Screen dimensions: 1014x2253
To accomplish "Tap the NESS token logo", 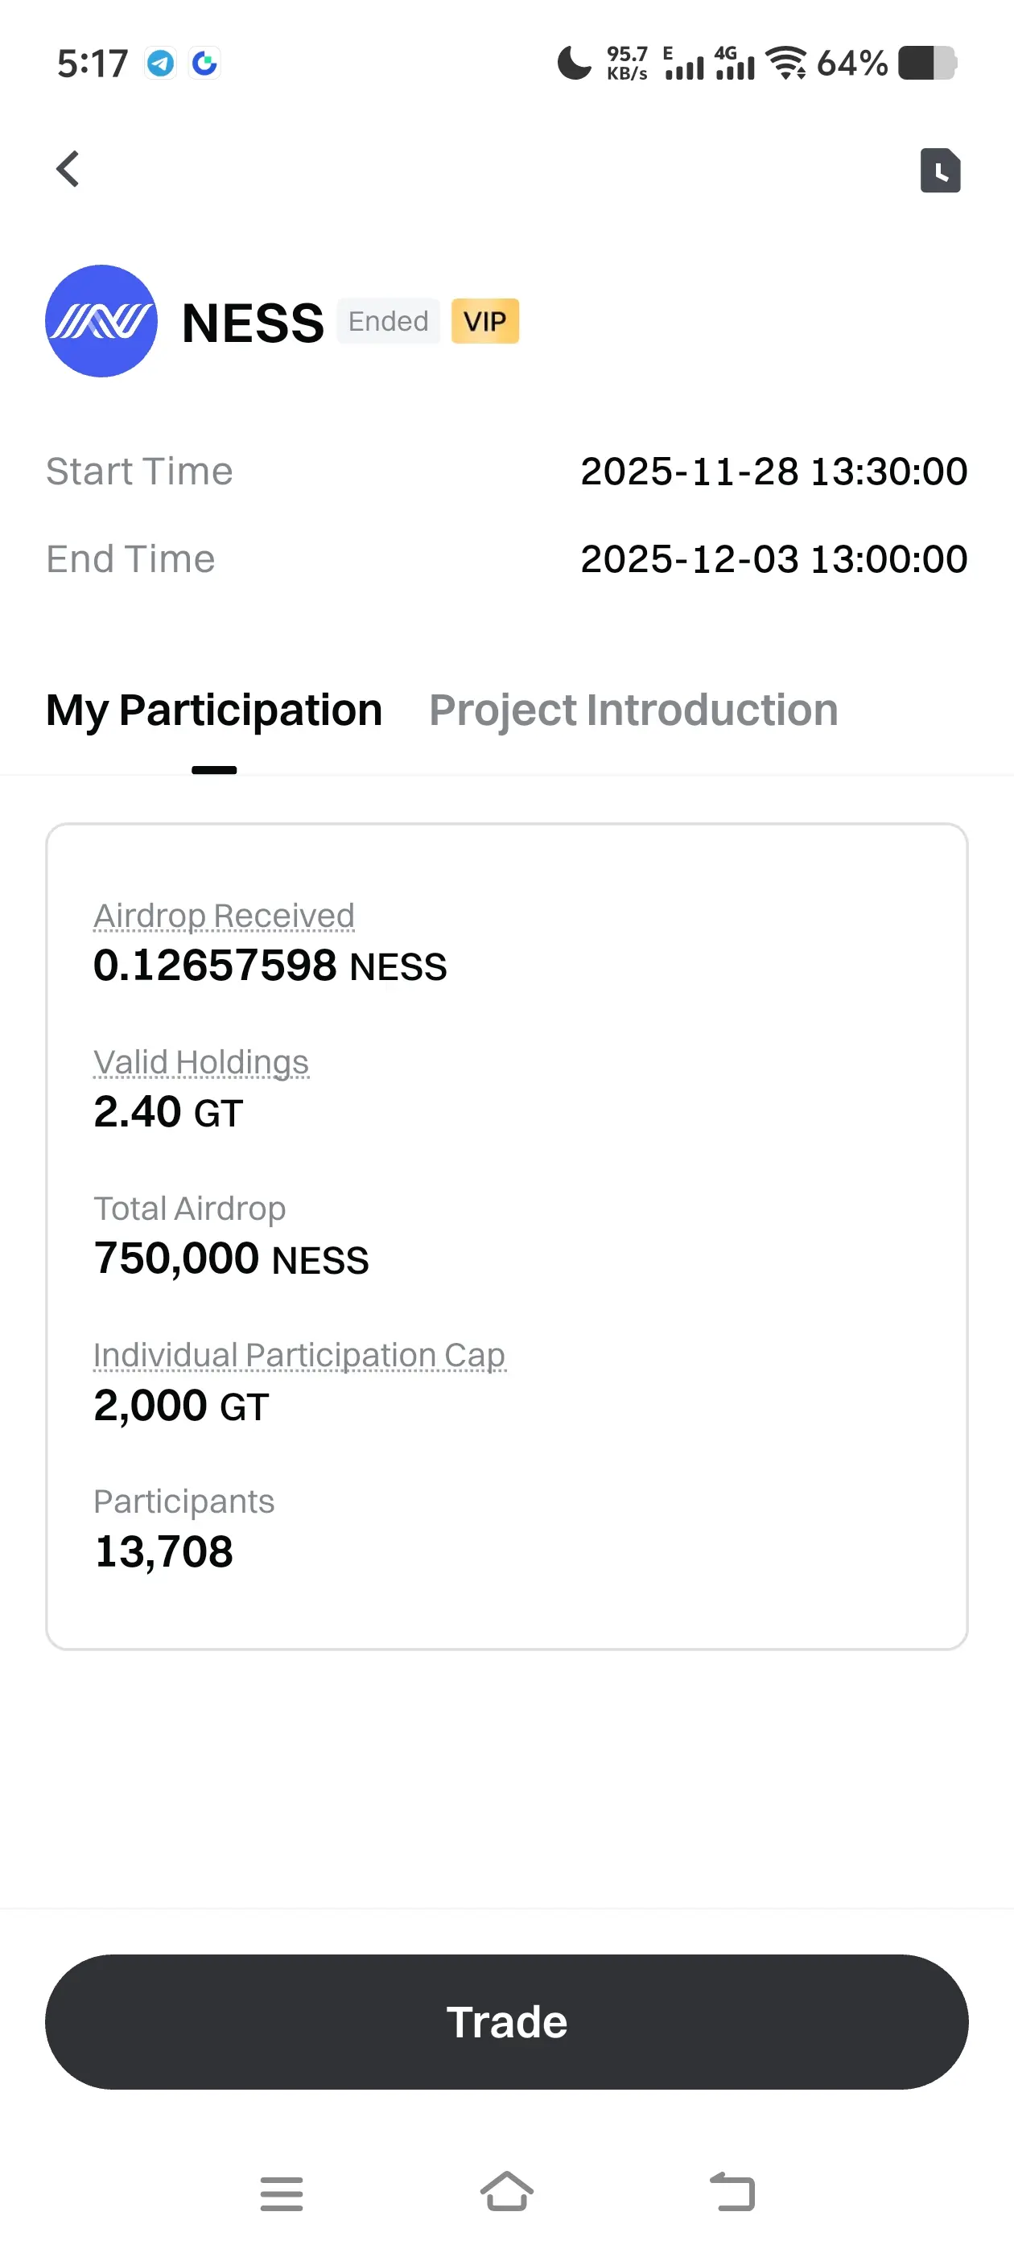I will coord(101,321).
